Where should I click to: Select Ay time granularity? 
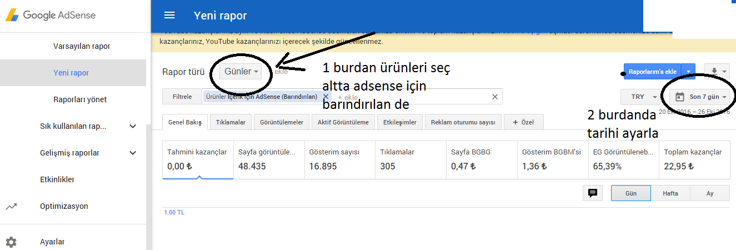pyautogui.click(x=710, y=193)
